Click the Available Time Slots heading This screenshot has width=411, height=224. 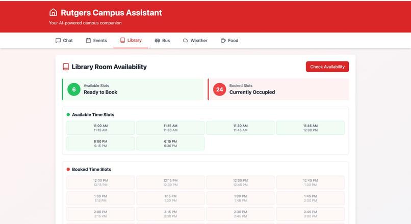pyautogui.click(x=93, y=115)
